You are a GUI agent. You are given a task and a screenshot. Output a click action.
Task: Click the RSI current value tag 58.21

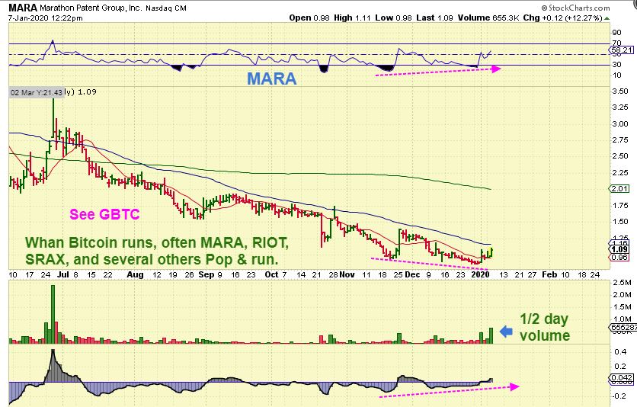(x=622, y=50)
